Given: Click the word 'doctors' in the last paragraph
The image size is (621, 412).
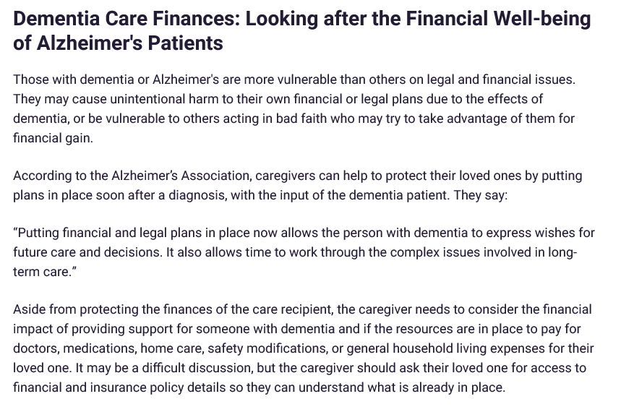Looking at the screenshot, I should 35,348.
